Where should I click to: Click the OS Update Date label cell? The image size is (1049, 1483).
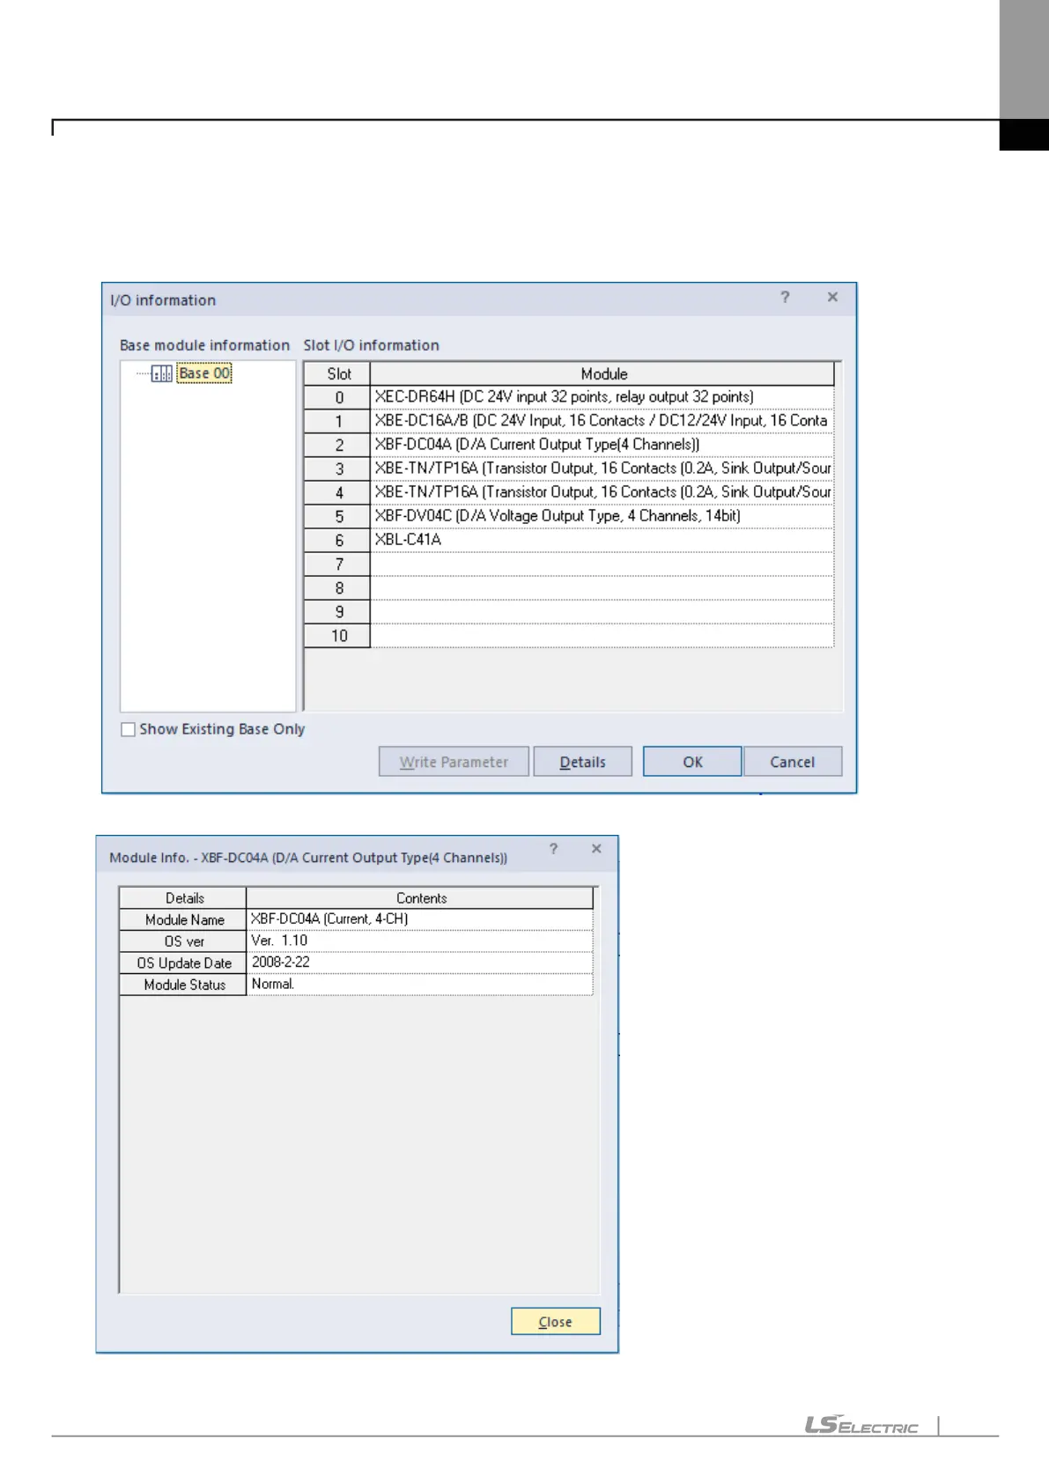[183, 963]
